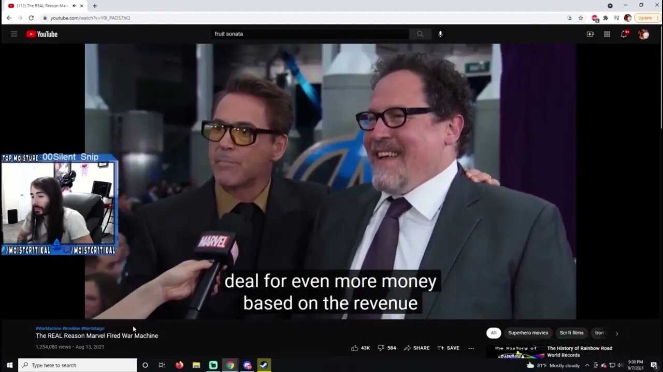Select the All filter chip
The image size is (663, 372).
click(x=494, y=333)
